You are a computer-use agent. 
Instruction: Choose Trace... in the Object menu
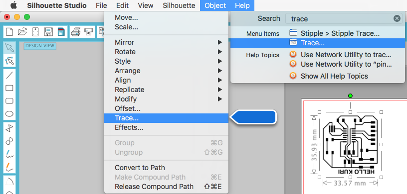(x=166, y=118)
